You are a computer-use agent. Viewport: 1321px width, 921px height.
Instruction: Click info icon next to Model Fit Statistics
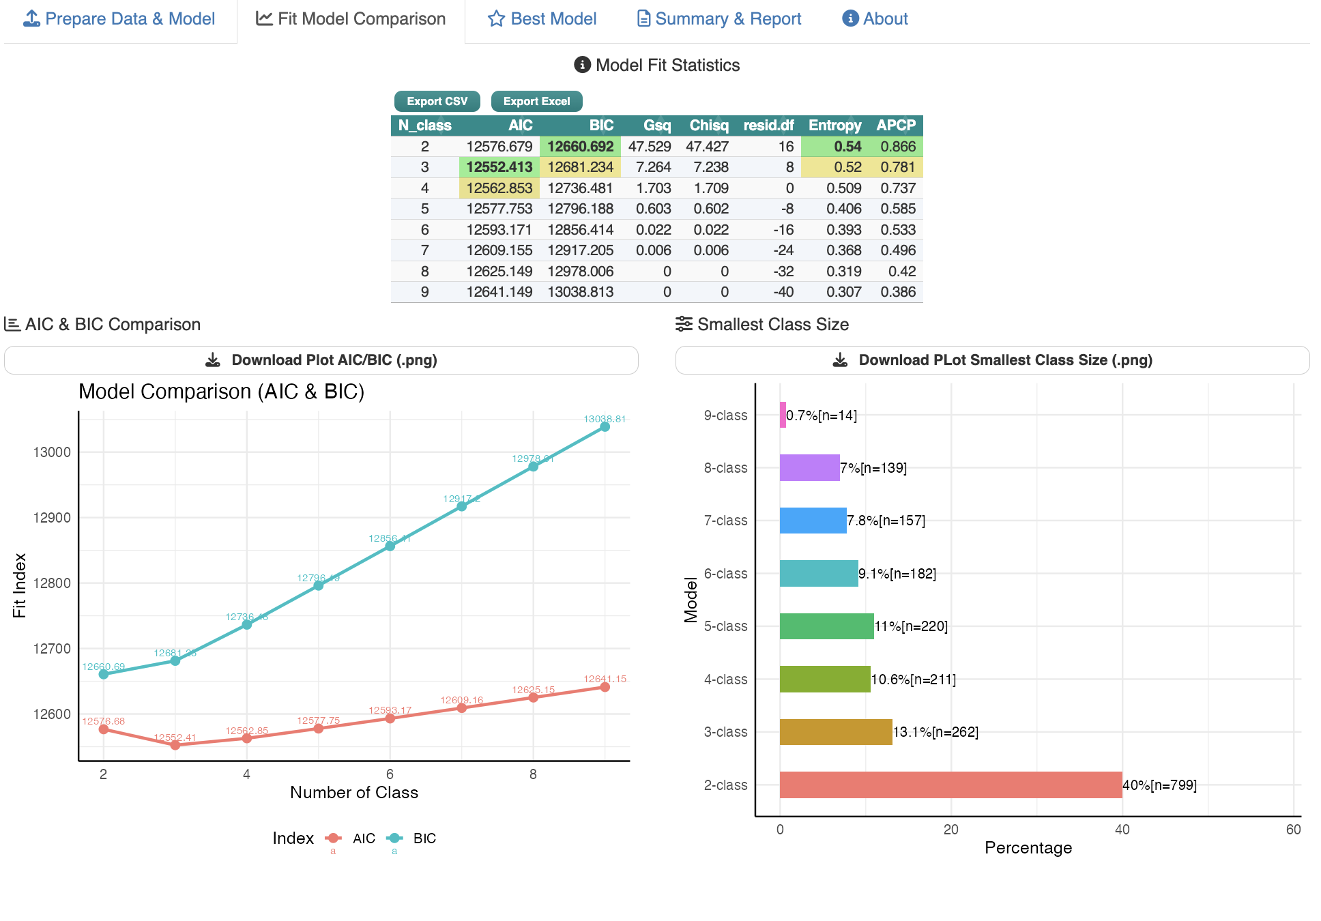582,65
